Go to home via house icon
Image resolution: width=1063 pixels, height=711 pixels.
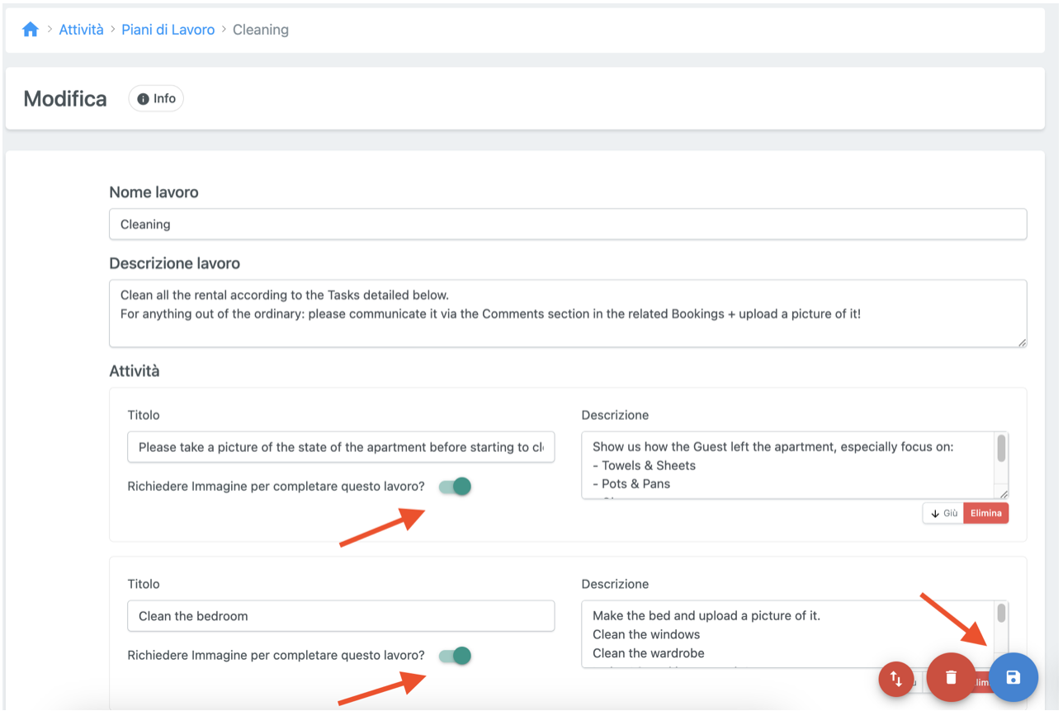tap(31, 30)
